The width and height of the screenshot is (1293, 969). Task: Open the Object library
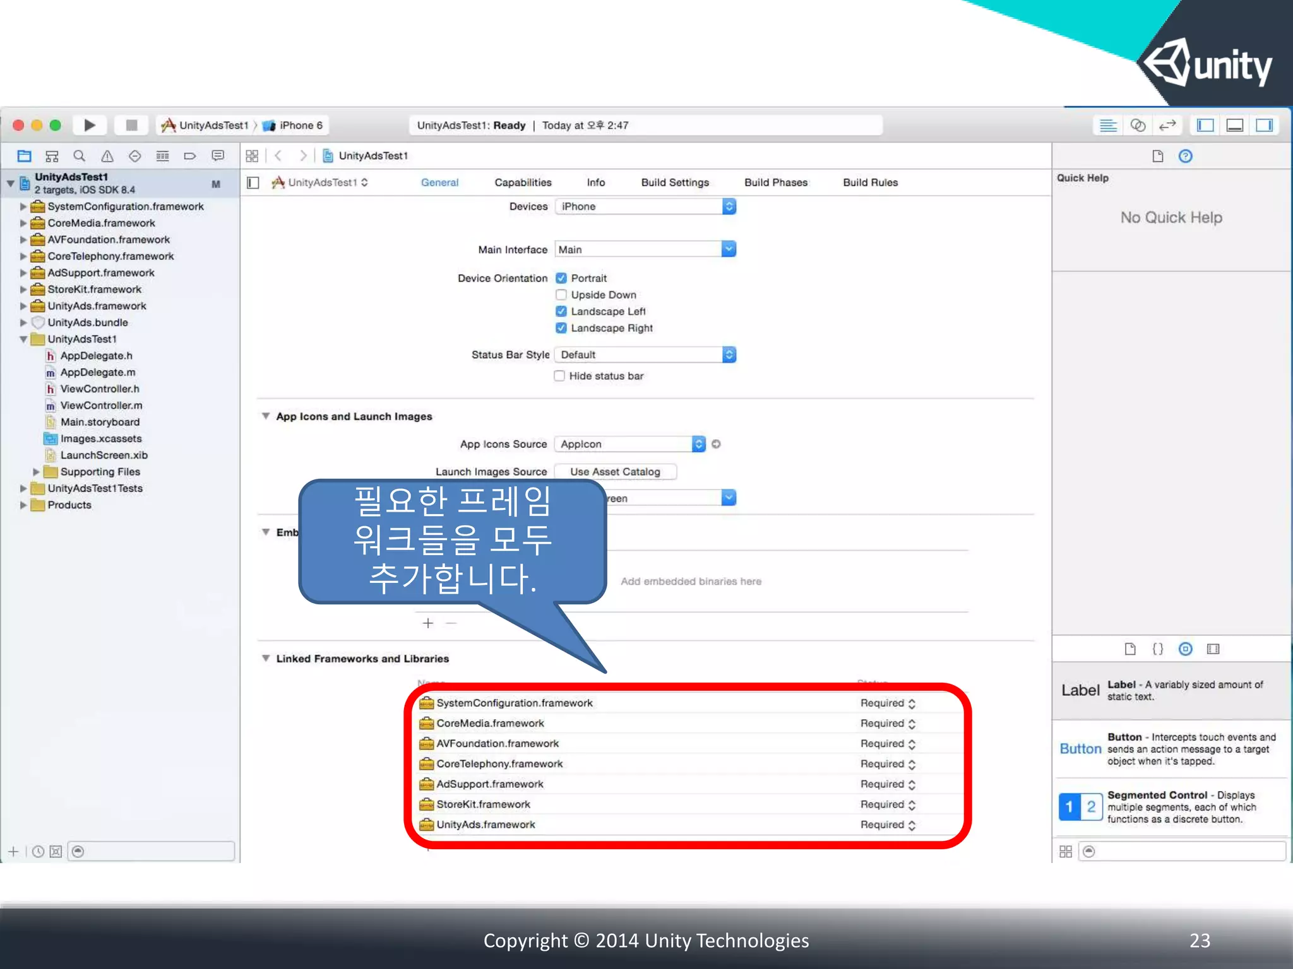coord(1186,649)
